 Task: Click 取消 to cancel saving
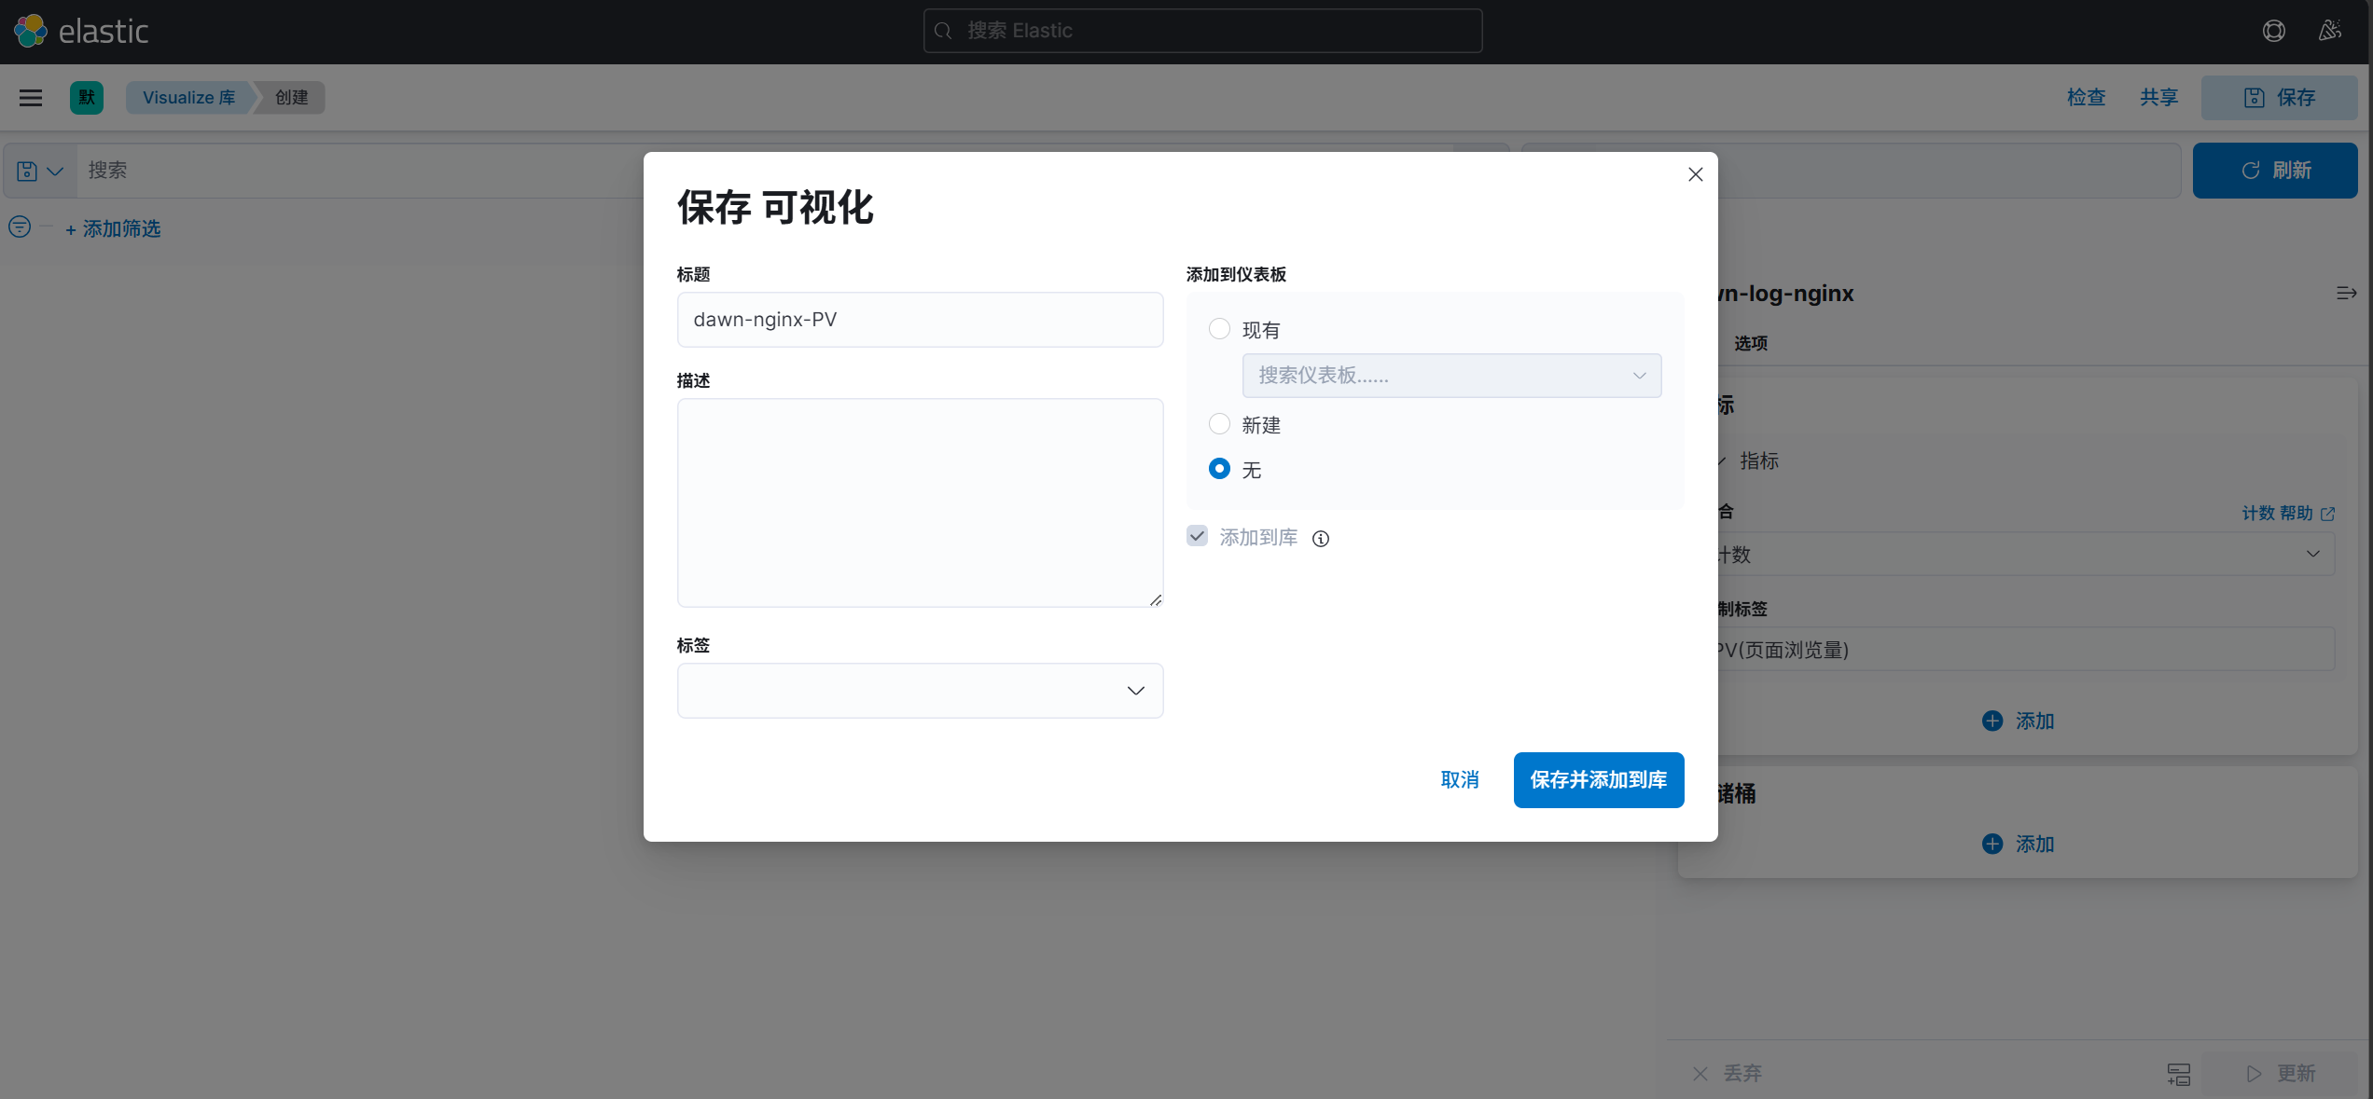pyautogui.click(x=1460, y=780)
